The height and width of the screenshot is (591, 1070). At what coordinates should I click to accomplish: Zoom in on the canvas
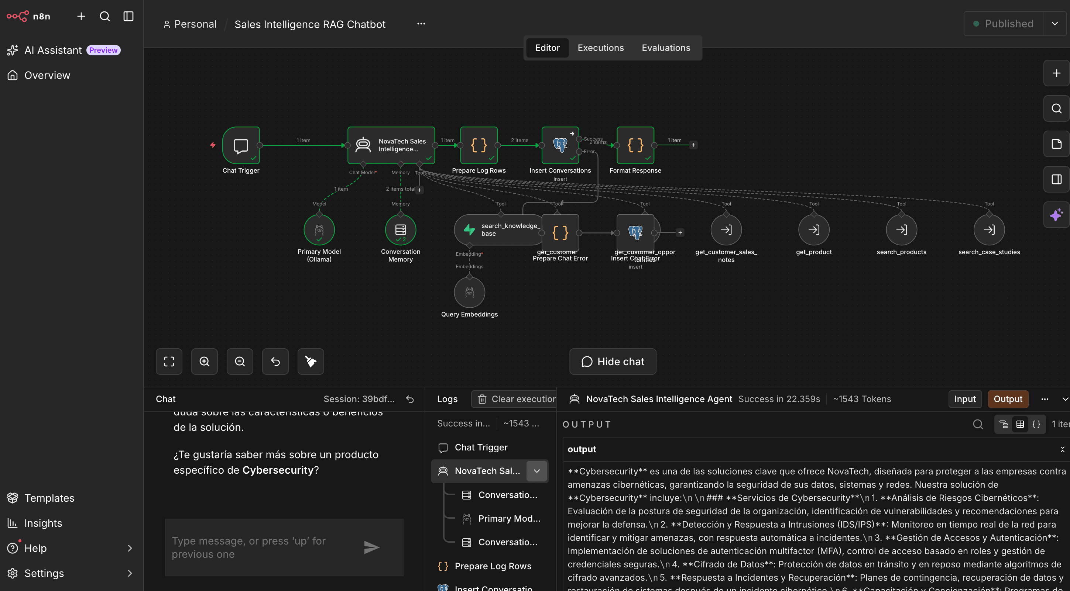tap(205, 362)
